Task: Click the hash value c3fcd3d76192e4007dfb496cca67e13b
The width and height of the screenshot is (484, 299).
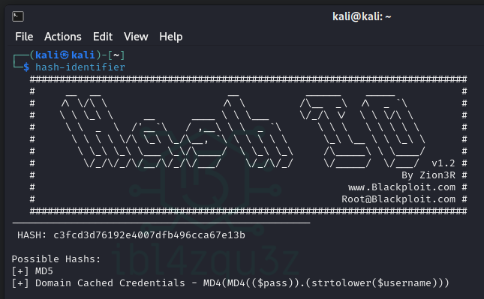Action: coord(149,235)
